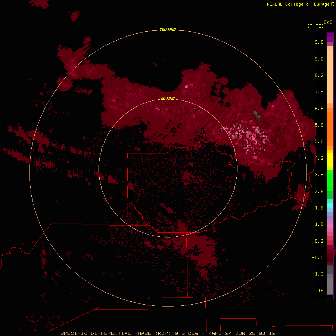Click the 50 NMI range ring label
The image size is (336, 336).
click(168, 99)
